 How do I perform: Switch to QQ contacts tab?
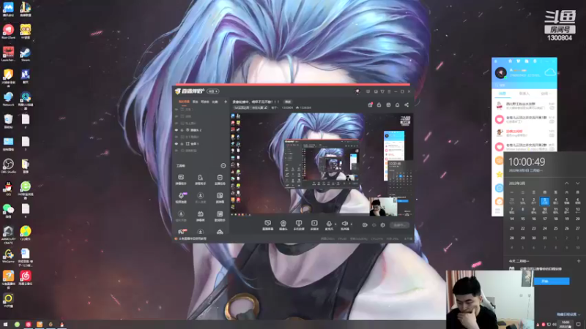[x=524, y=94]
